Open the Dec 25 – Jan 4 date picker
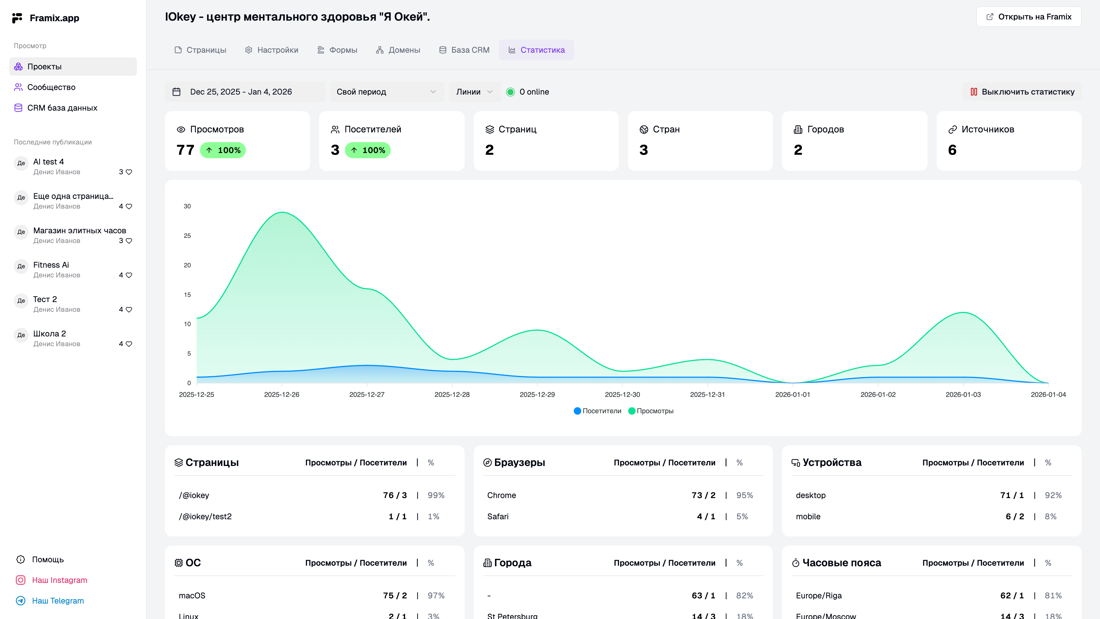This screenshot has width=1100, height=619. coord(241,92)
